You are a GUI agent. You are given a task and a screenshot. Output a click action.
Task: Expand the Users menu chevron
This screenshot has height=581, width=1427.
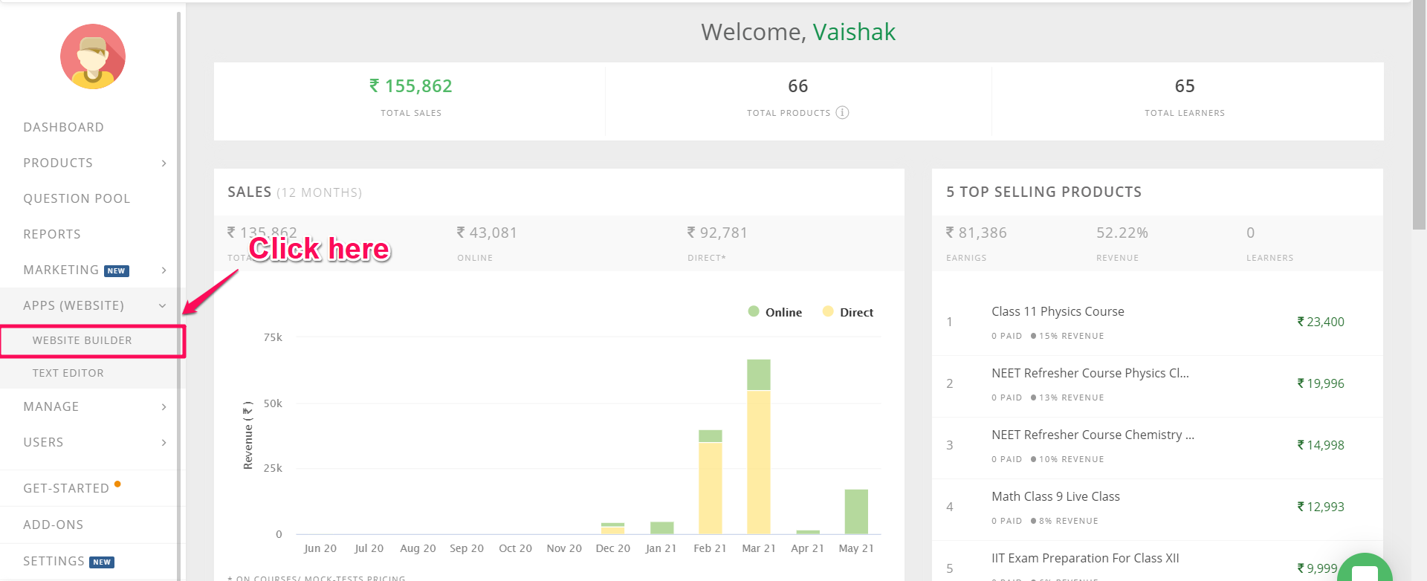click(164, 443)
